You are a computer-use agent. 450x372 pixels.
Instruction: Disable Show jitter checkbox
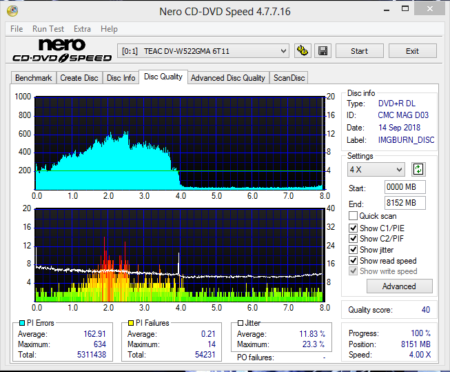353,249
